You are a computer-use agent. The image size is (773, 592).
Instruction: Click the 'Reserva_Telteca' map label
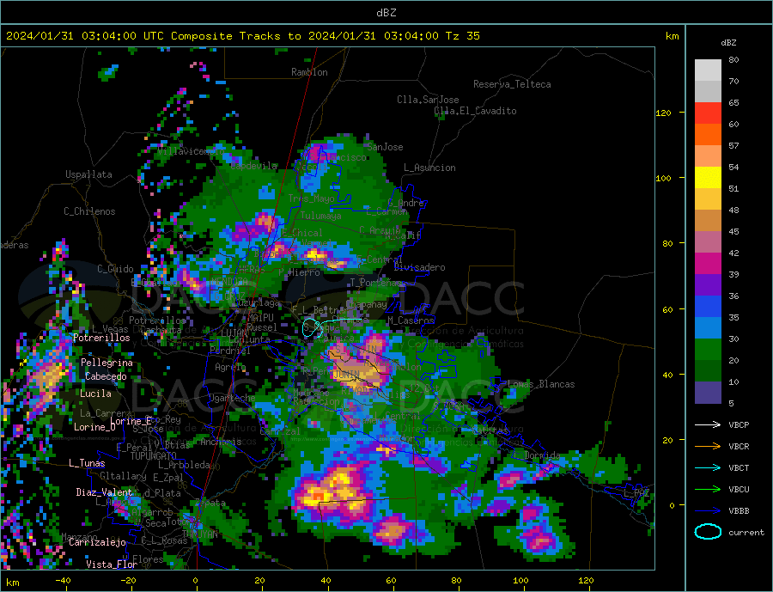click(x=512, y=84)
